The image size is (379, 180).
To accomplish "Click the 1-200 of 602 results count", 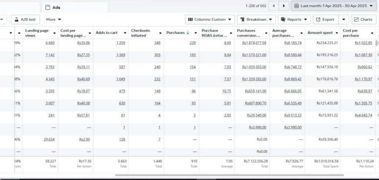I will 256,6.
